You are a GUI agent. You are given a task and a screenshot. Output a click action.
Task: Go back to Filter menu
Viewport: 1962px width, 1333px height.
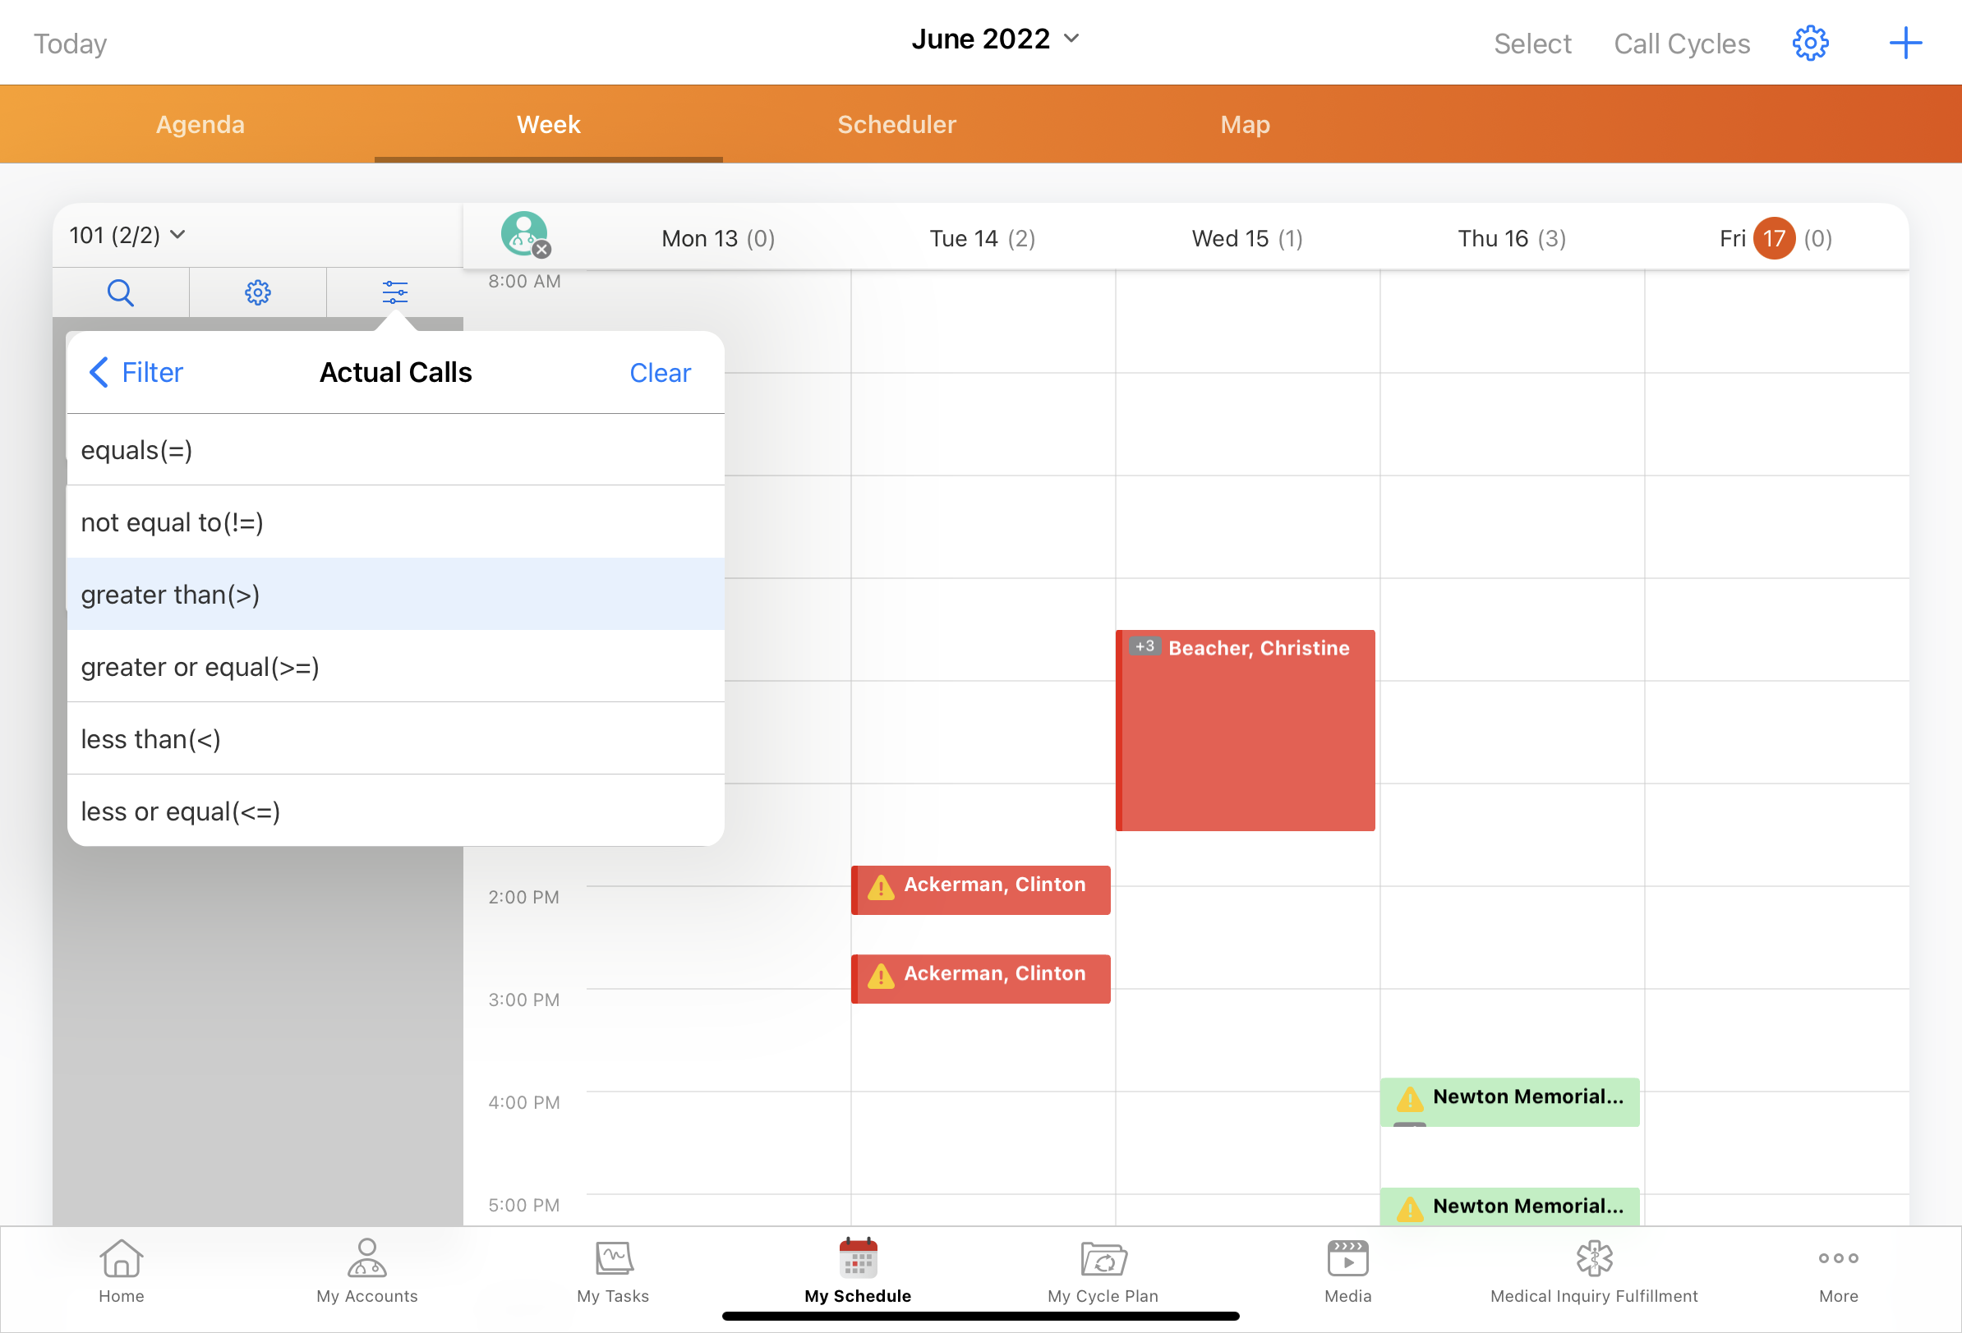pyautogui.click(x=136, y=372)
